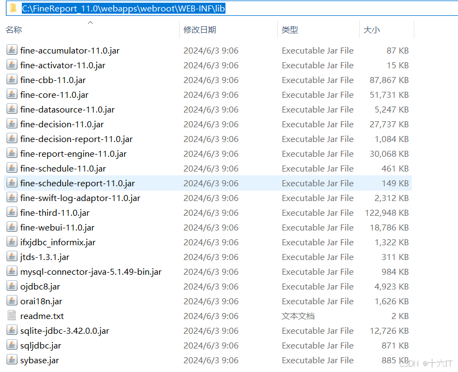Click the jar icon of fine-schedule-11.0.jar
This screenshot has width=458, height=372.
point(11,168)
